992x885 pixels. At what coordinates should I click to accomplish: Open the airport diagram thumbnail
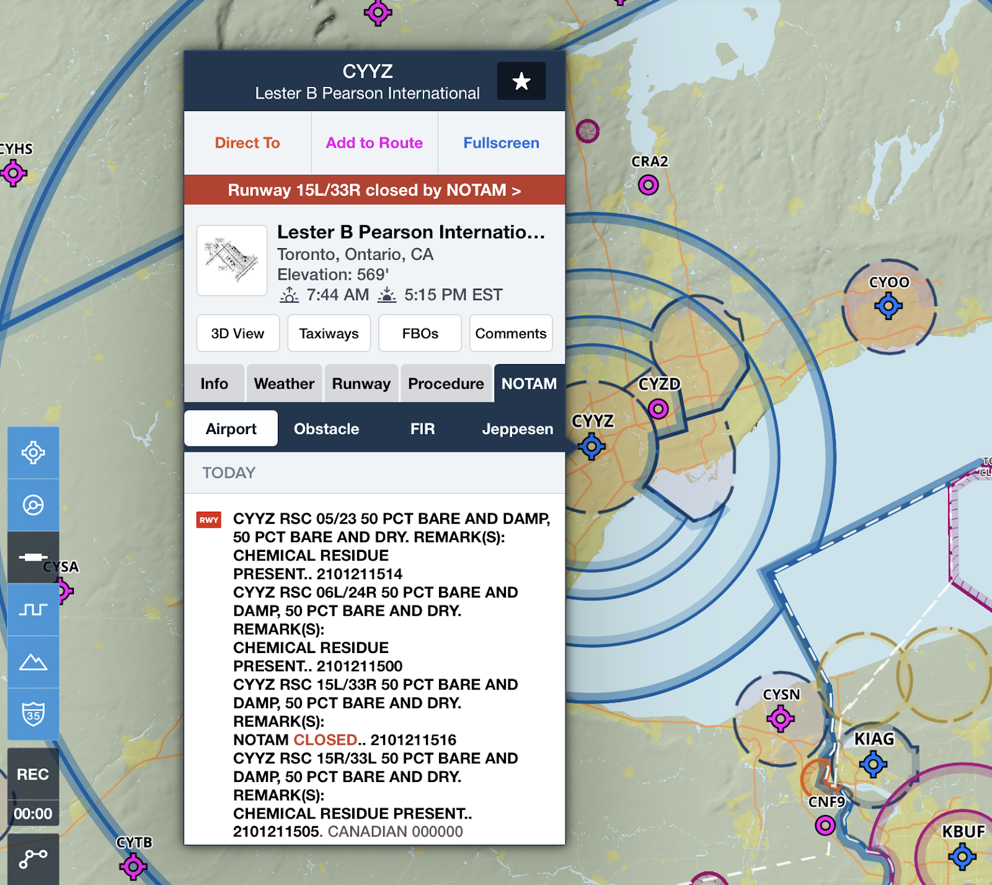click(232, 260)
